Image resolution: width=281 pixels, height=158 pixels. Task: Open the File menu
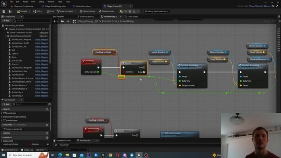(x=11, y=2)
